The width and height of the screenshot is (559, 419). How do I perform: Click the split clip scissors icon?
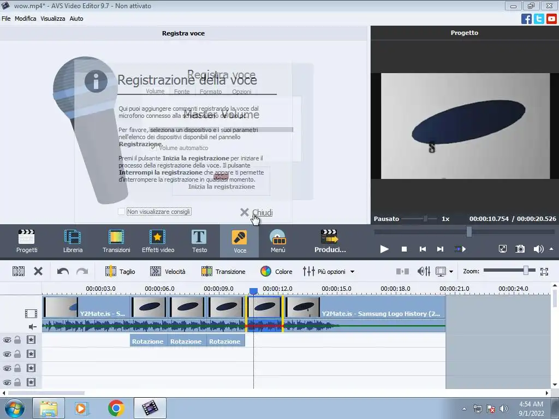[x=19, y=272]
